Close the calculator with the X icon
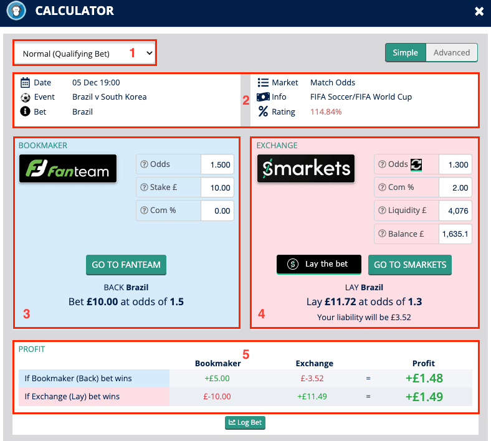Viewport: 491px width, 441px height. pyautogui.click(x=479, y=12)
